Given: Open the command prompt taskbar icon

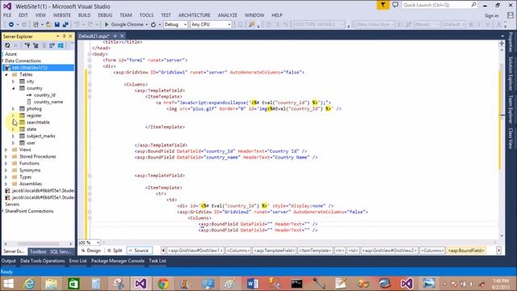Looking at the screenshot, I should coord(296,284).
